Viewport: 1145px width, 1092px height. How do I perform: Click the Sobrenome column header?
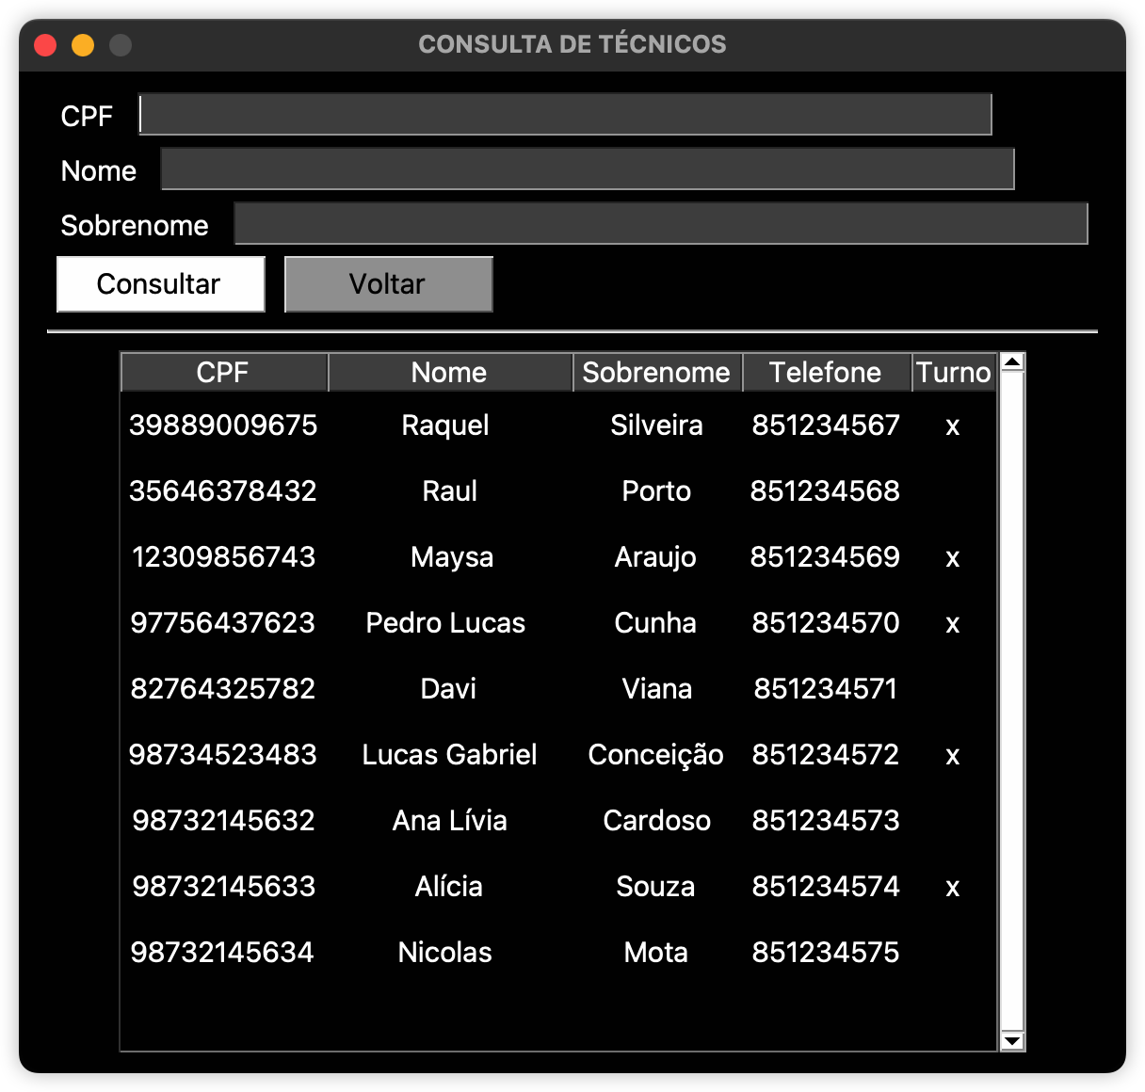pos(657,372)
